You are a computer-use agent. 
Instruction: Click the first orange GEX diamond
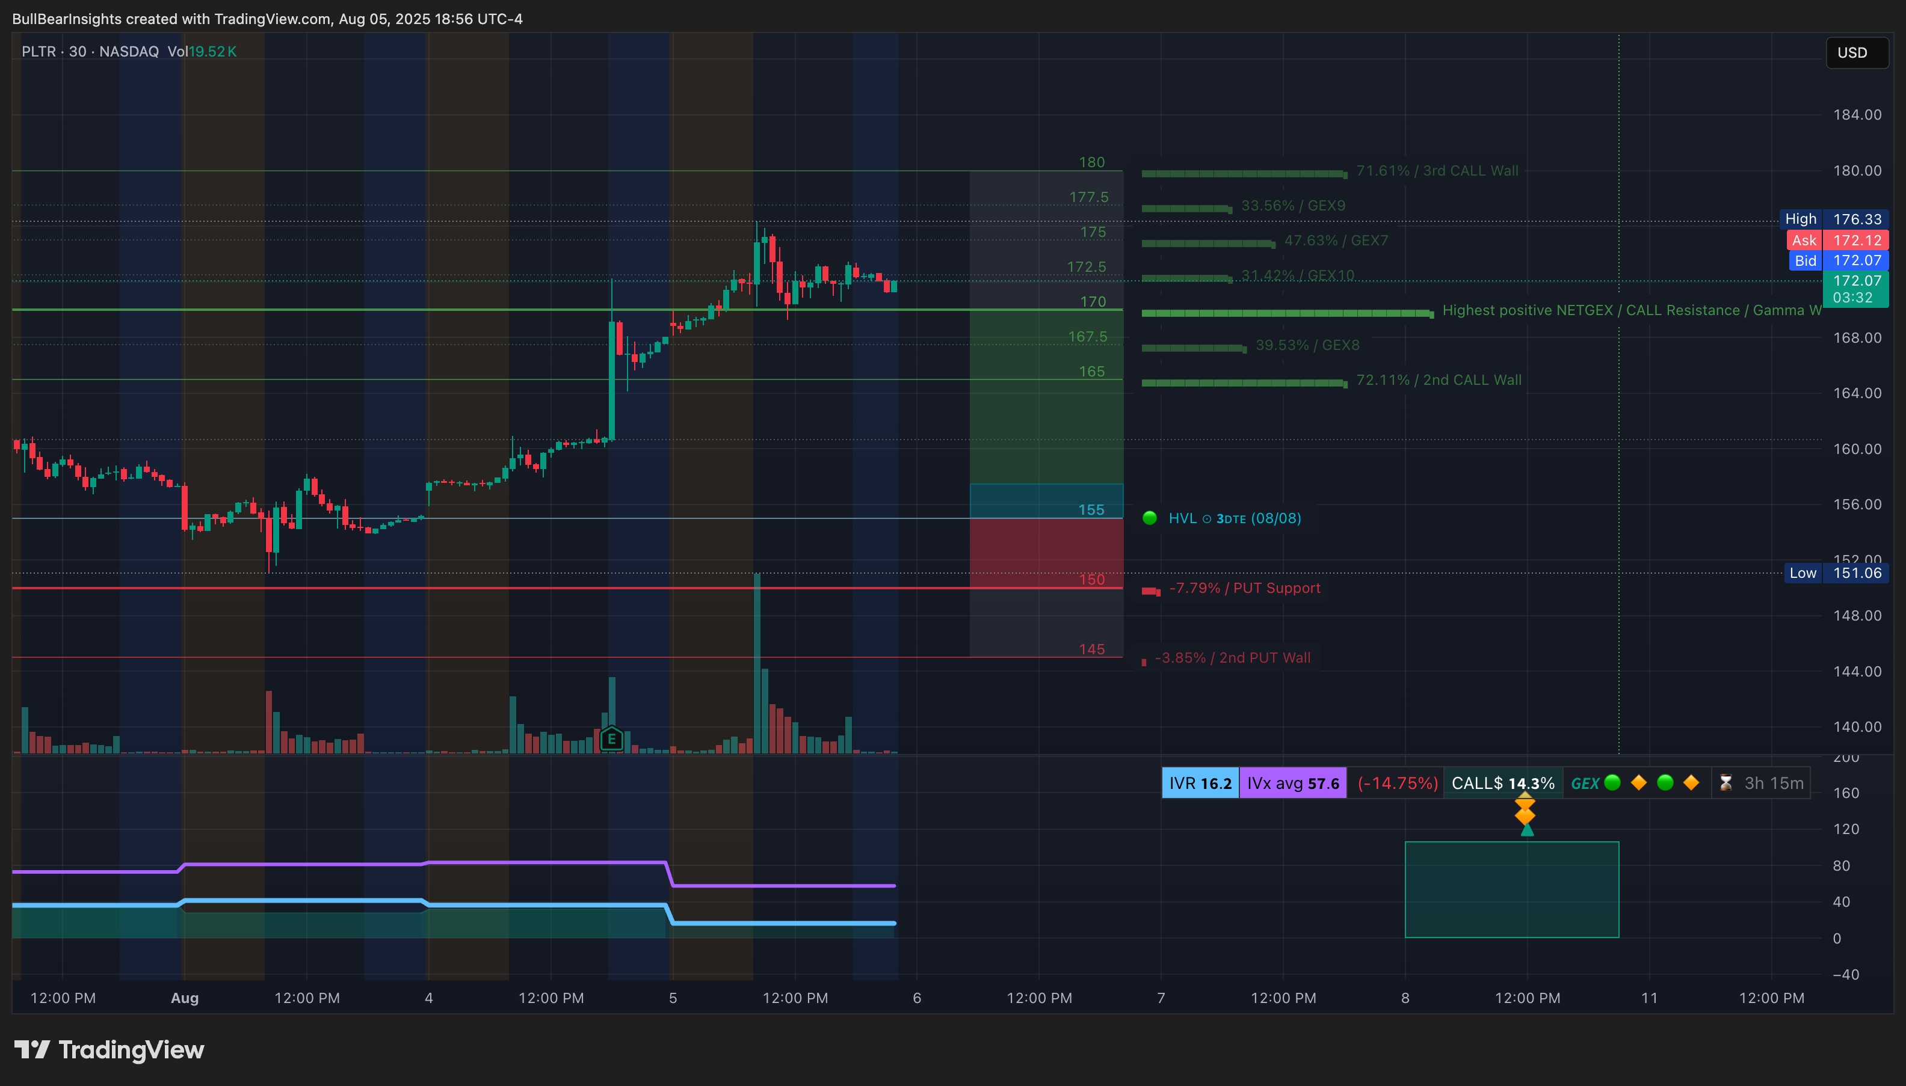coord(1639,782)
